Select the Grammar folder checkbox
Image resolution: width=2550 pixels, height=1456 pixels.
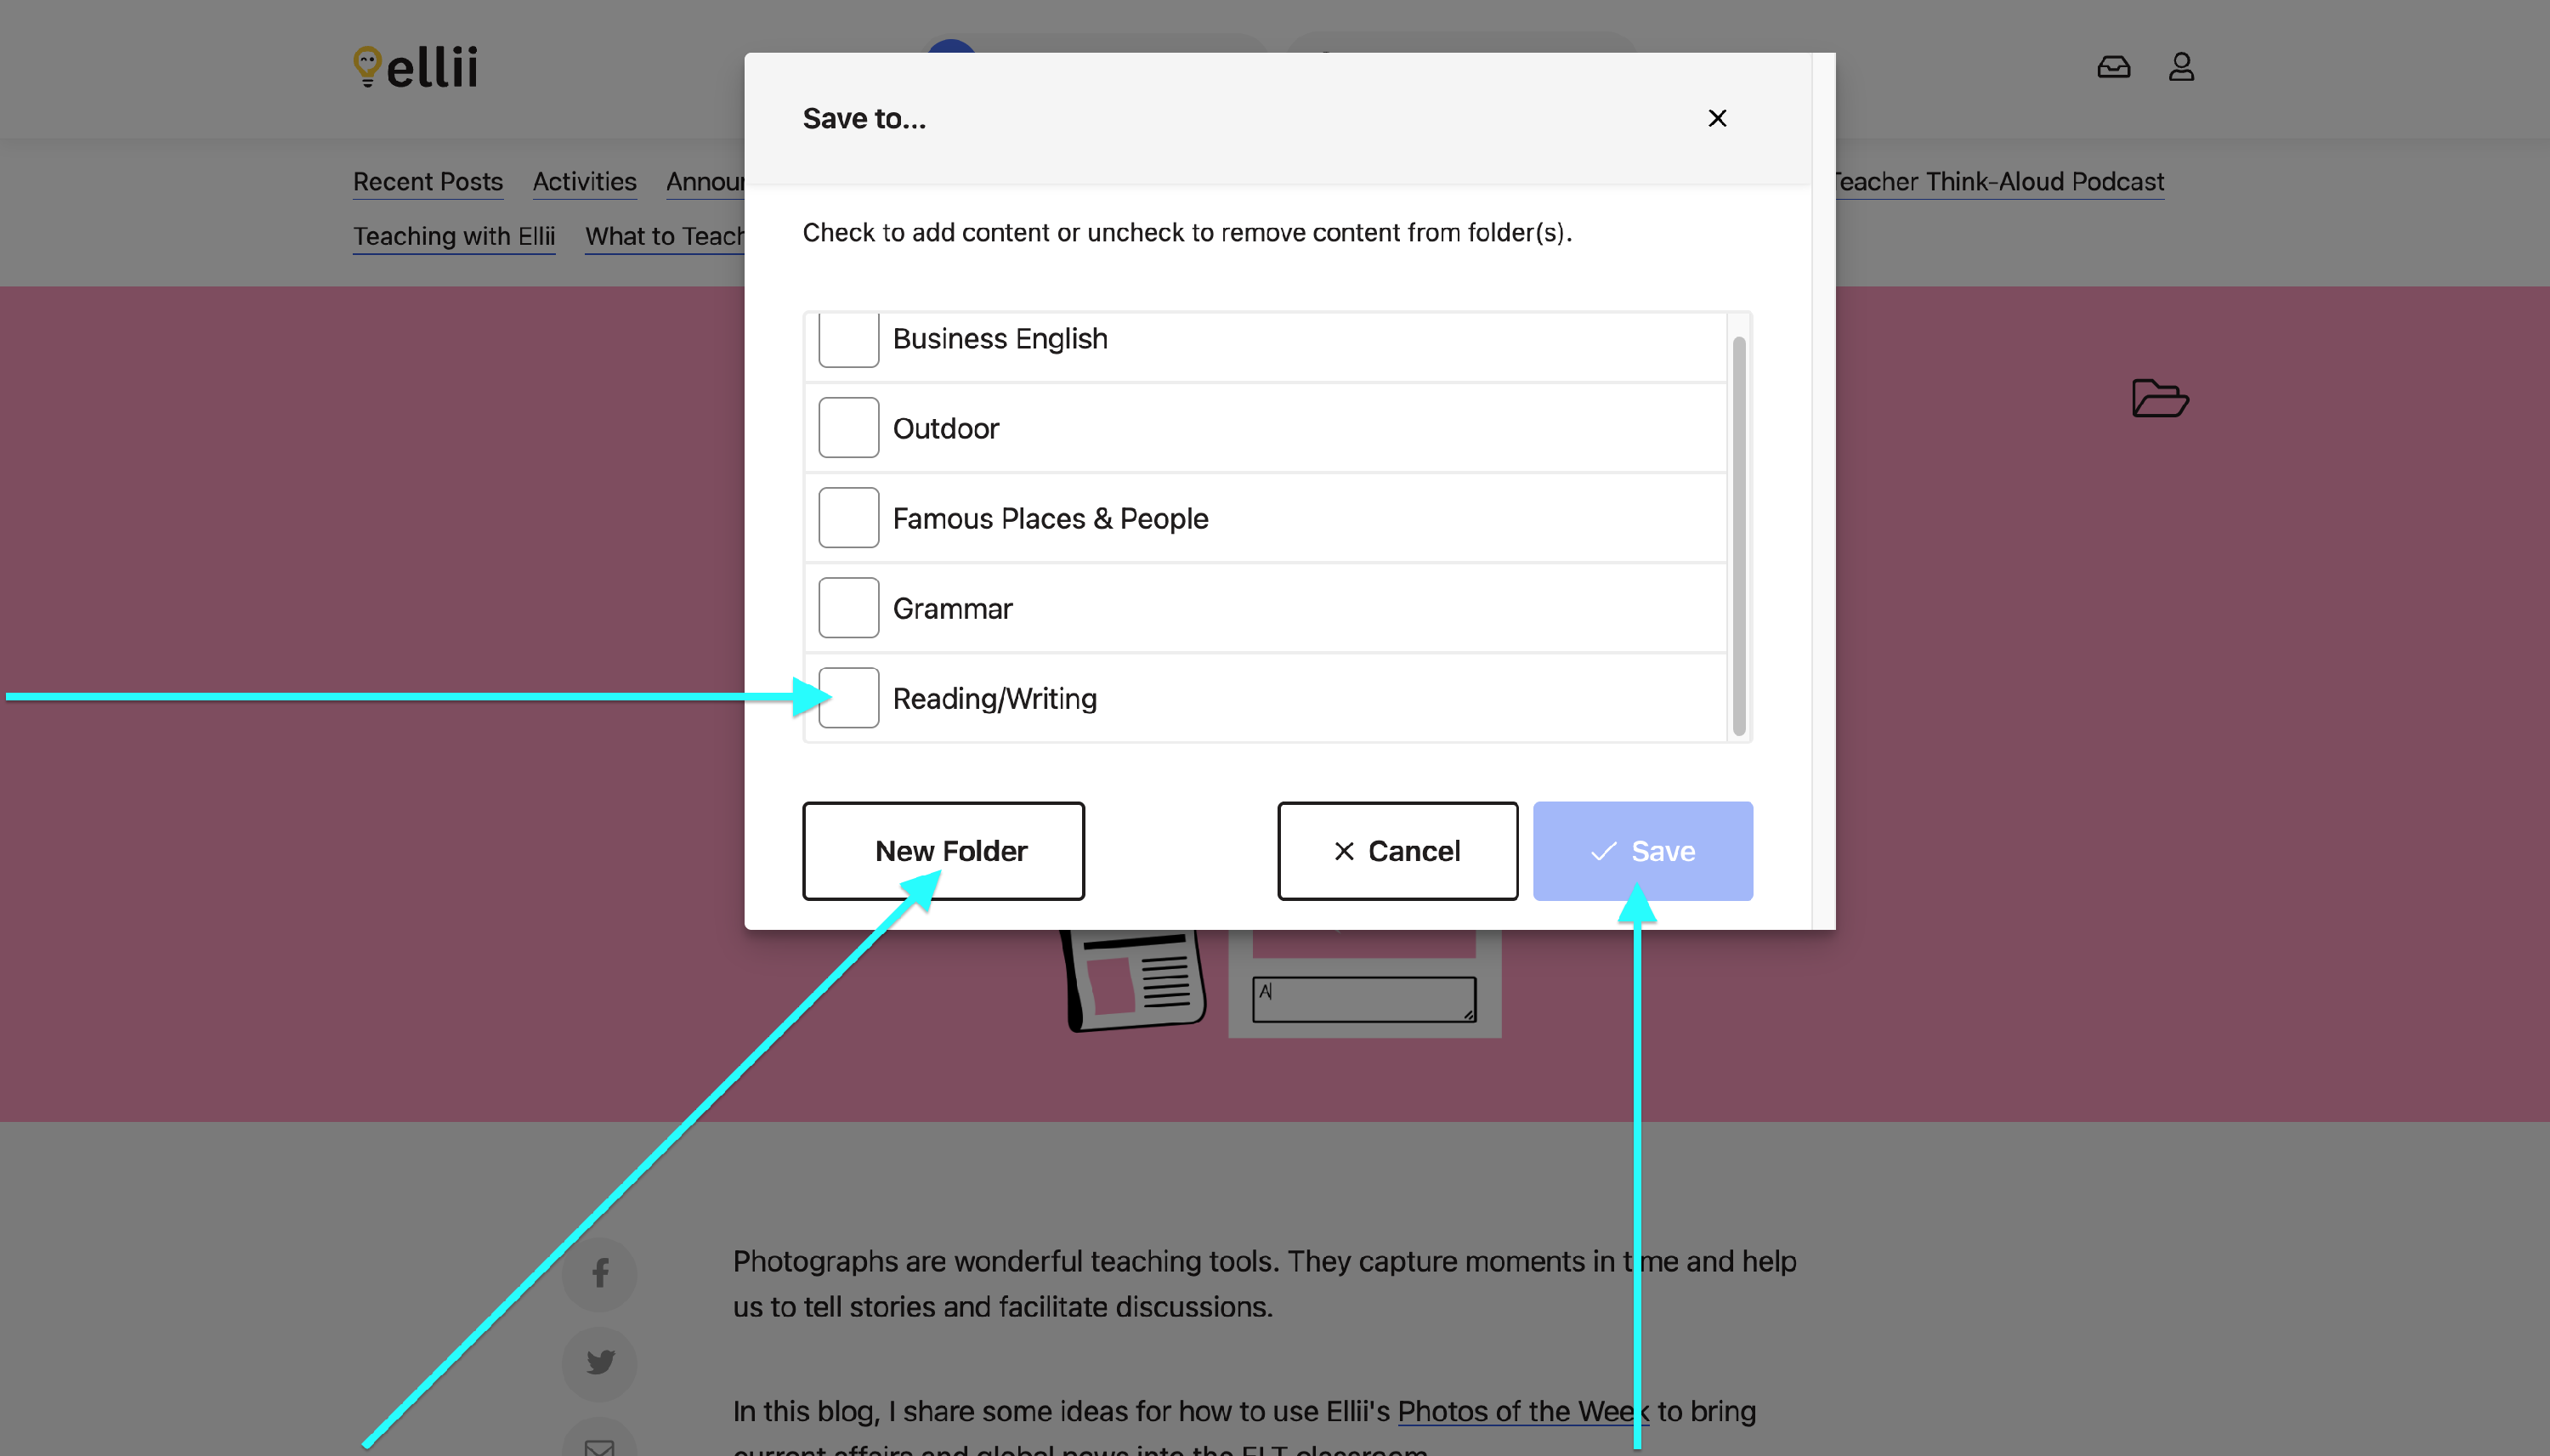pyautogui.click(x=848, y=608)
